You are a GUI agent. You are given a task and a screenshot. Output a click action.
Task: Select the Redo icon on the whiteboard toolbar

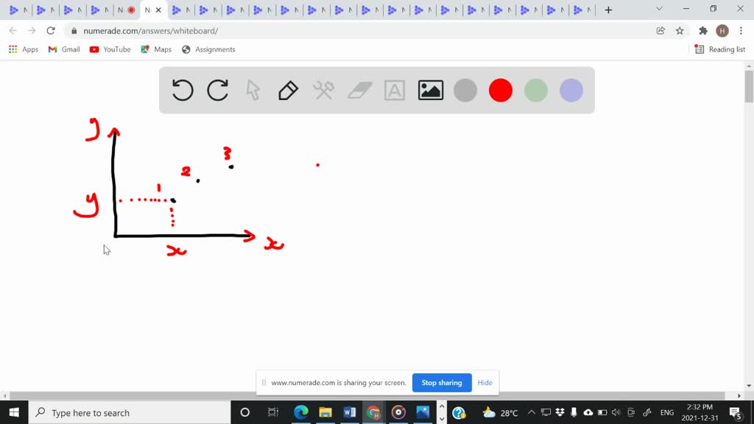tap(216, 90)
